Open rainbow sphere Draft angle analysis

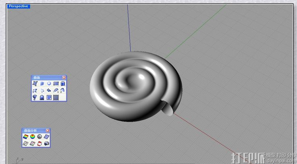click(x=33, y=137)
